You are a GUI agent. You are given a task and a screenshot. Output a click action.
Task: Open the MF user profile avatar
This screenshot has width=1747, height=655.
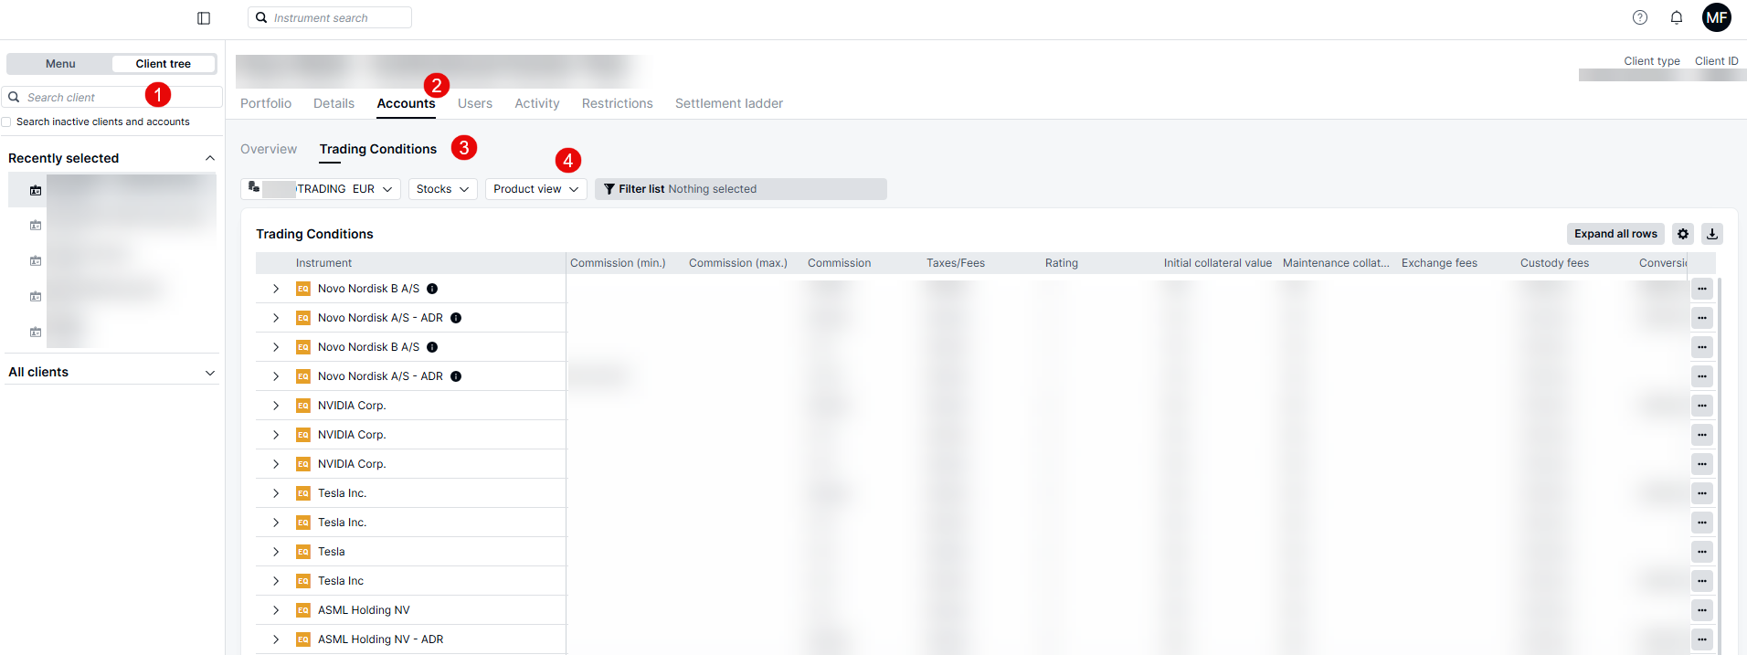pyautogui.click(x=1716, y=17)
